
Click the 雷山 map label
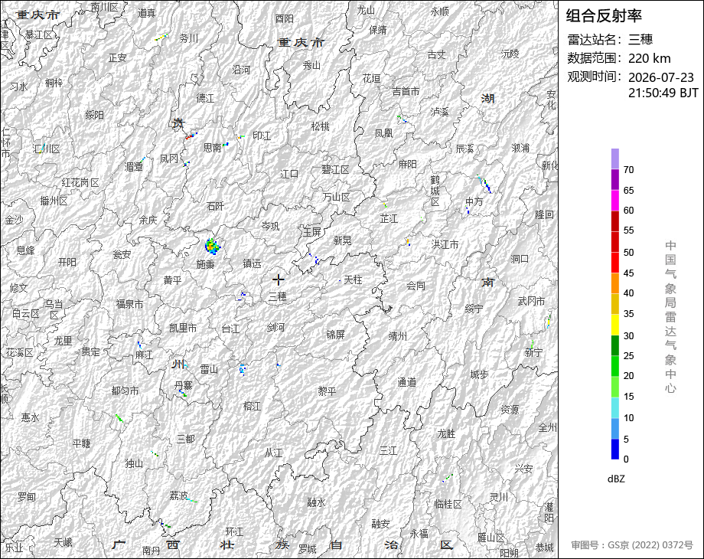(x=209, y=369)
